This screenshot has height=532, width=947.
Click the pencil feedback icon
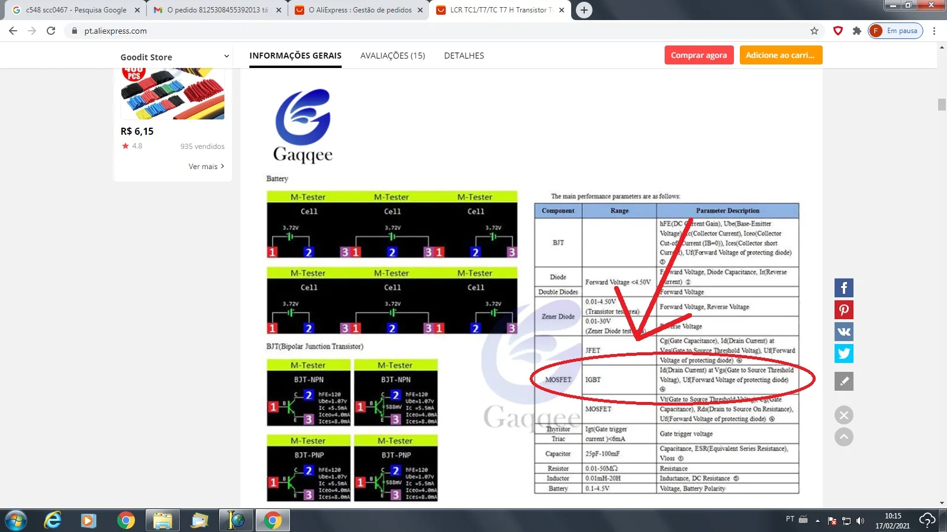(844, 381)
